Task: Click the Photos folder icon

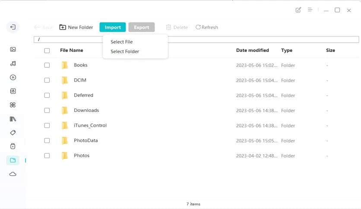Action: 65,155
